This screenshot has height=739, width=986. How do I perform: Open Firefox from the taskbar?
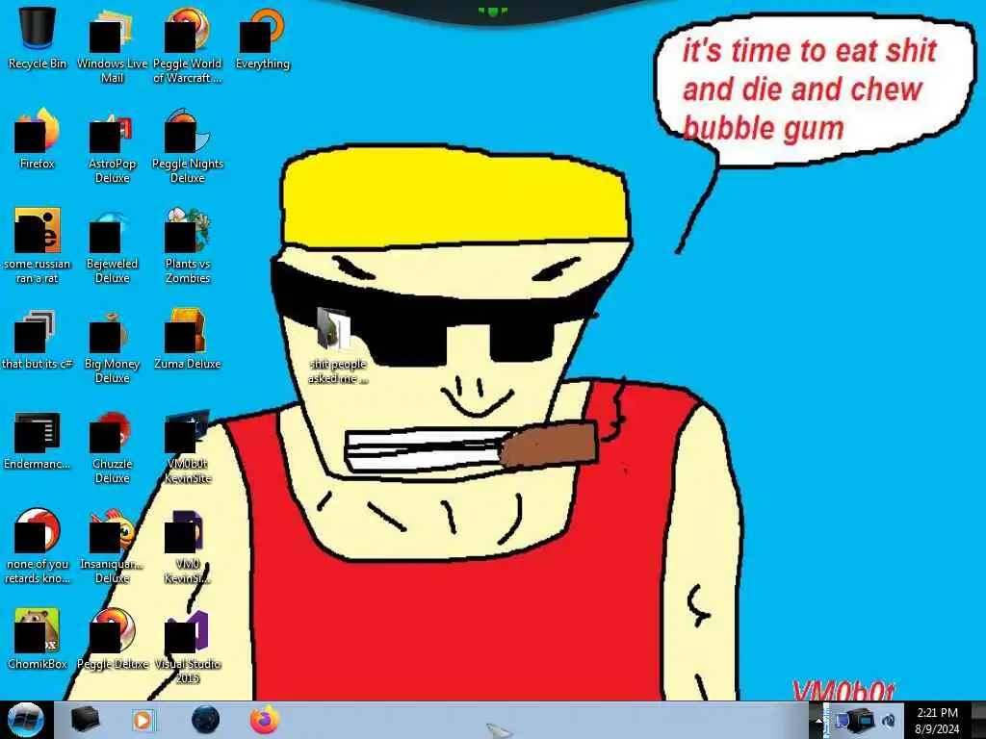[x=265, y=720]
